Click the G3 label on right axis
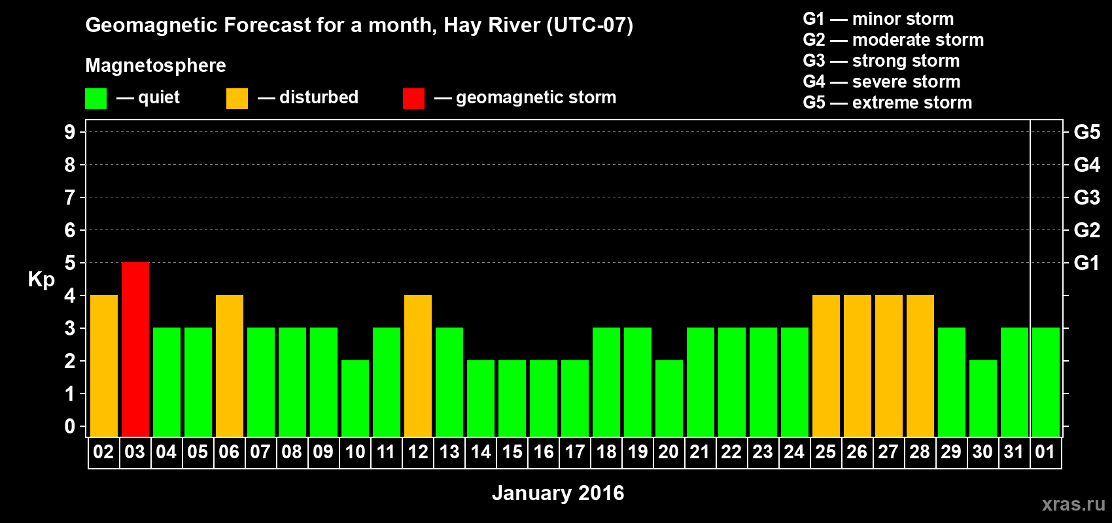 1086,197
